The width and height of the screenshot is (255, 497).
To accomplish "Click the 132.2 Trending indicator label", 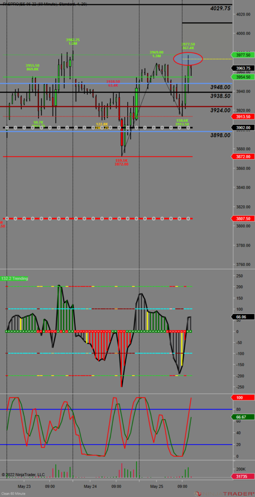I will tap(14, 278).
